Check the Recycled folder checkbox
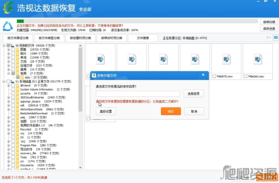The image size is (279, 183). [x=13, y=129]
